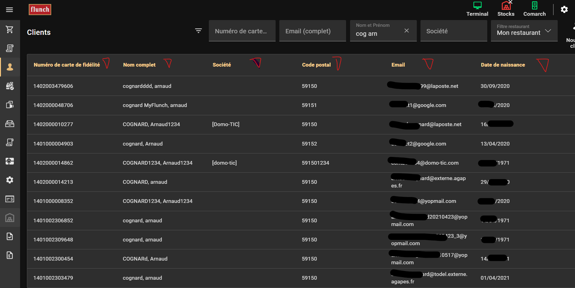Select card number 1401002306852
Viewport: 575px width, 288px height.
pyautogui.click(x=53, y=220)
